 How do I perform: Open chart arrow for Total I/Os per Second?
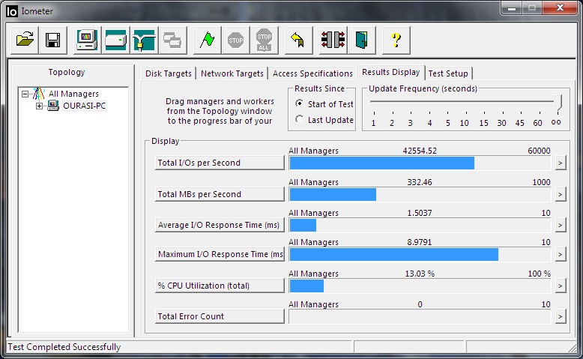(x=561, y=163)
